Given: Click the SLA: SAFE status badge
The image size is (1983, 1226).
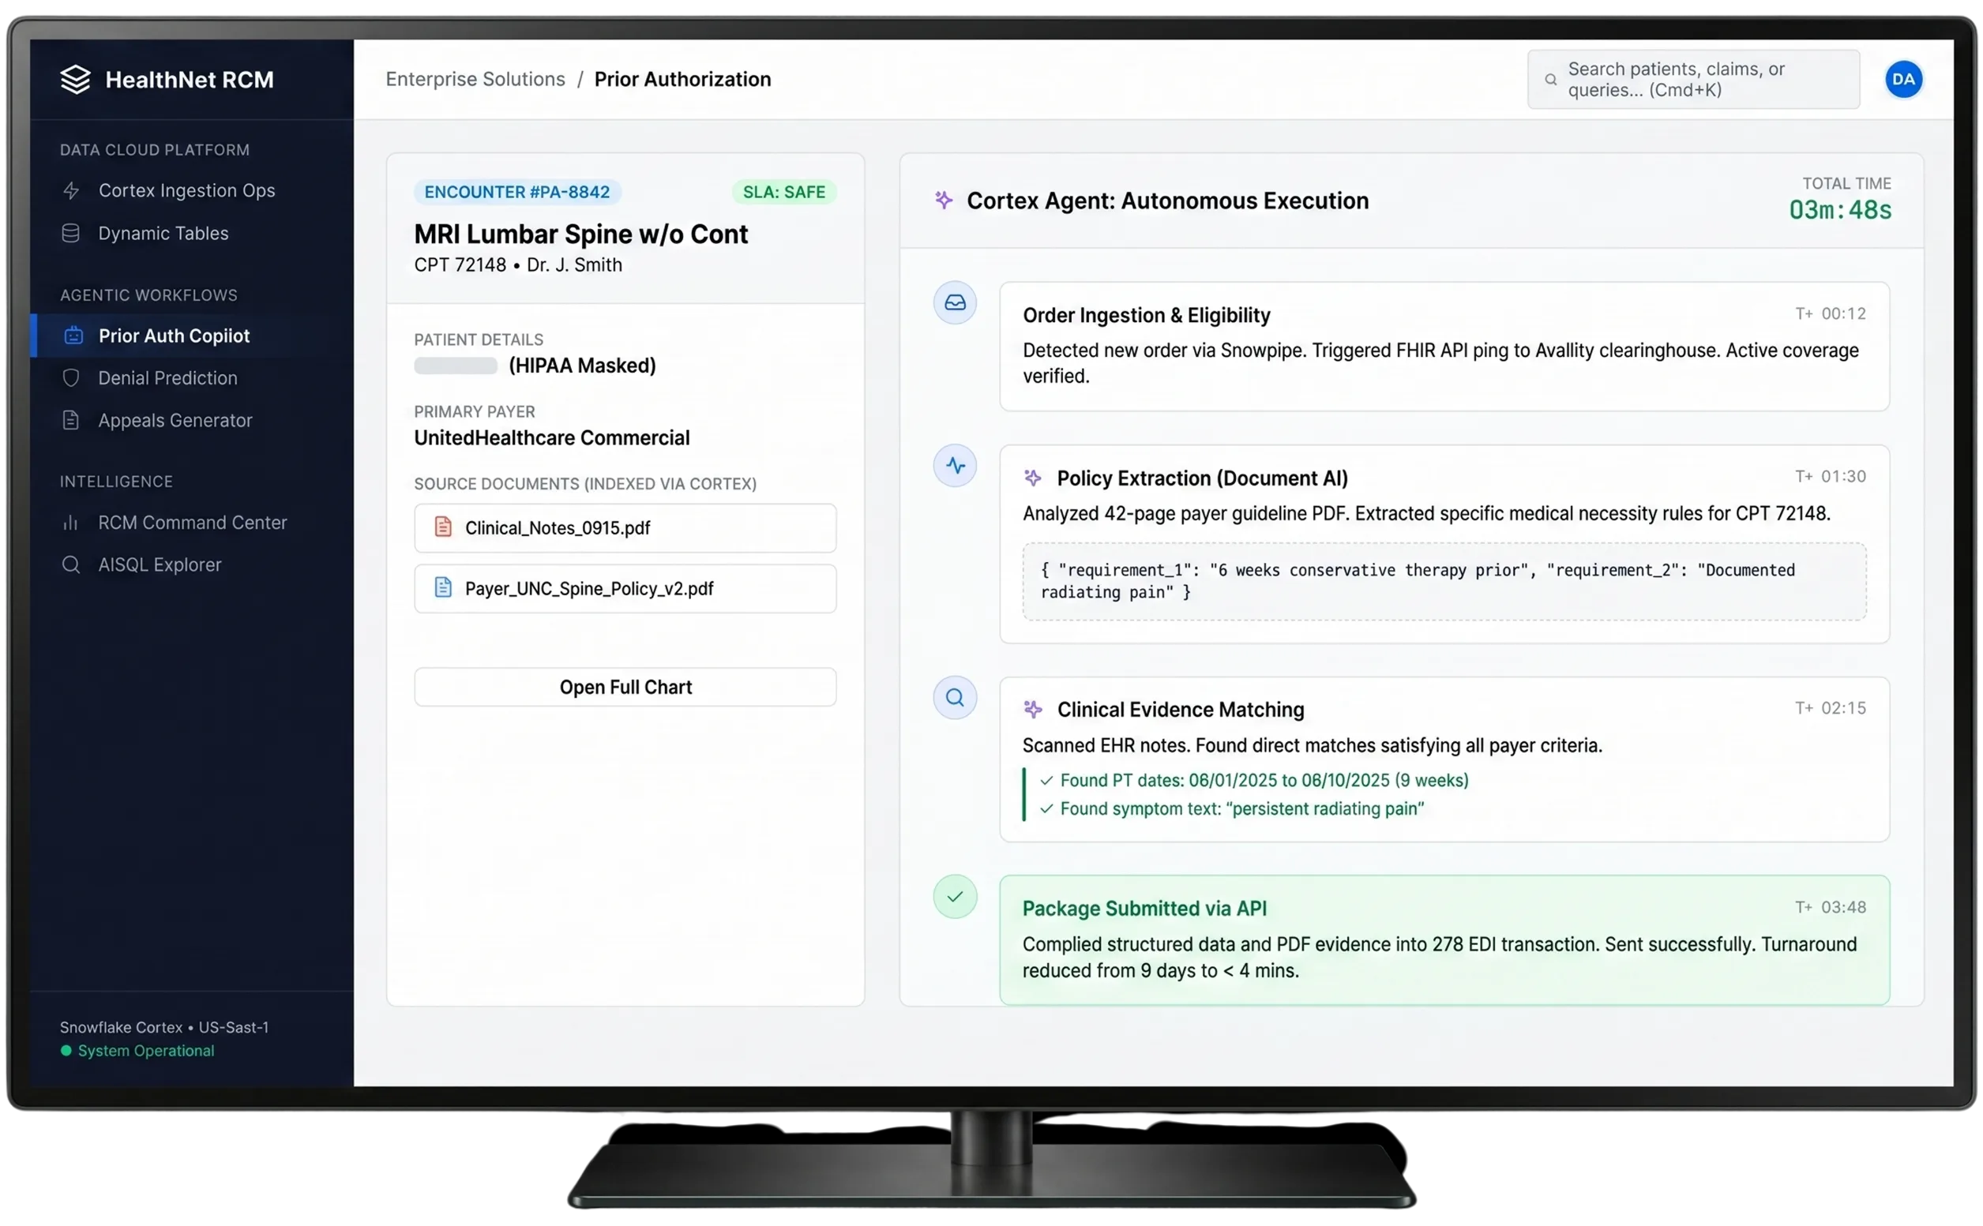Looking at the screenshot, I should pyautogui.click(x=783, y=192).
